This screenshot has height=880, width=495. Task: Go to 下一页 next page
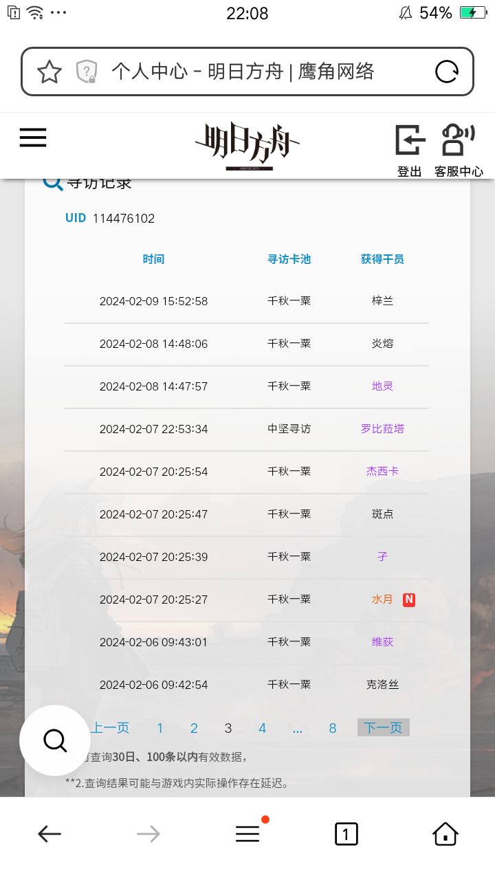(x=383, y=728)
